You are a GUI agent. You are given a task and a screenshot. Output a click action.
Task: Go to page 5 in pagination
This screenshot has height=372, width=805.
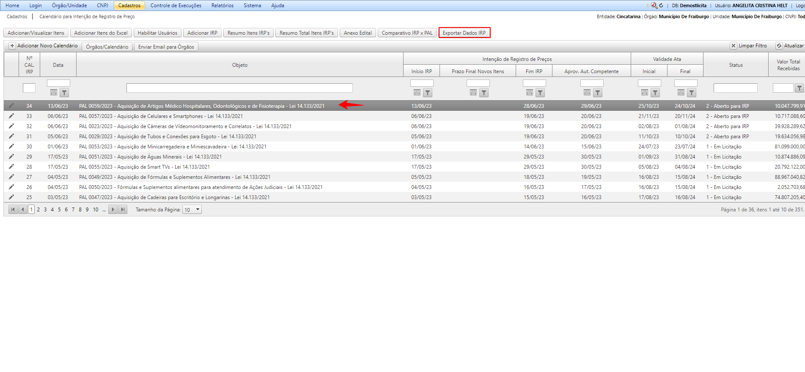(x=59, y=209)
